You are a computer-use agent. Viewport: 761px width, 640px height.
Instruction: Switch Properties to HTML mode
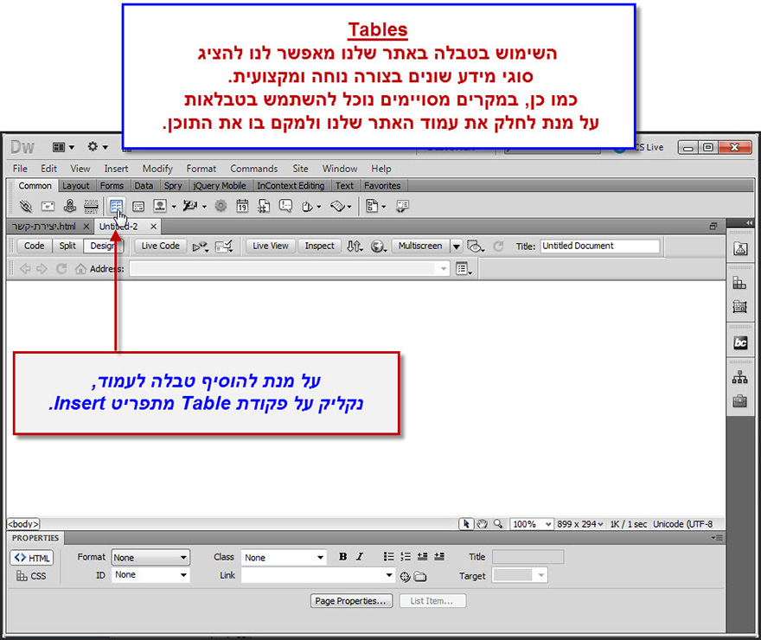tap(31, 558)
